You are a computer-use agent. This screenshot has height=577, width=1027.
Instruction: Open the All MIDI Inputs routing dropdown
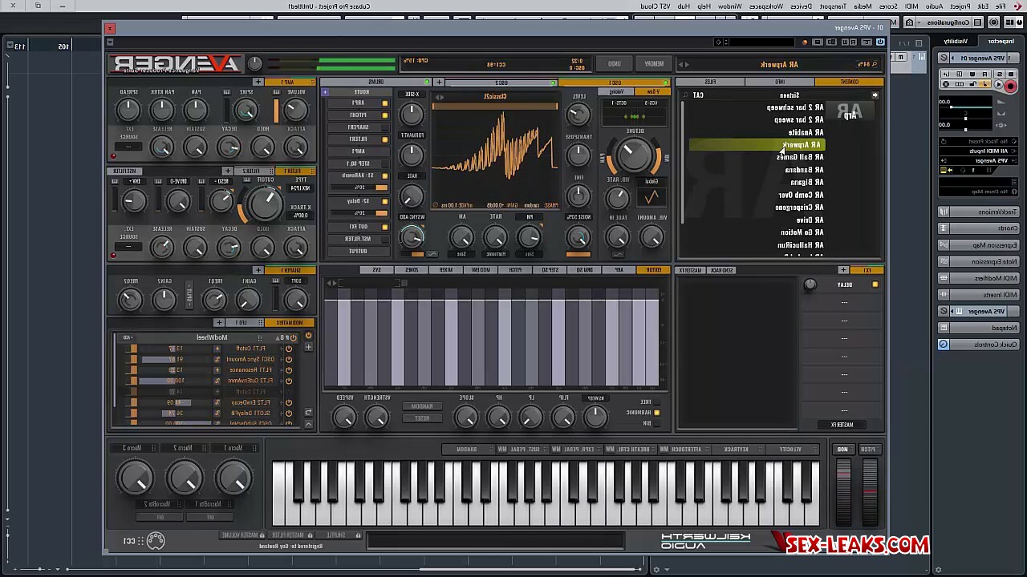click(x=978, y=151)
